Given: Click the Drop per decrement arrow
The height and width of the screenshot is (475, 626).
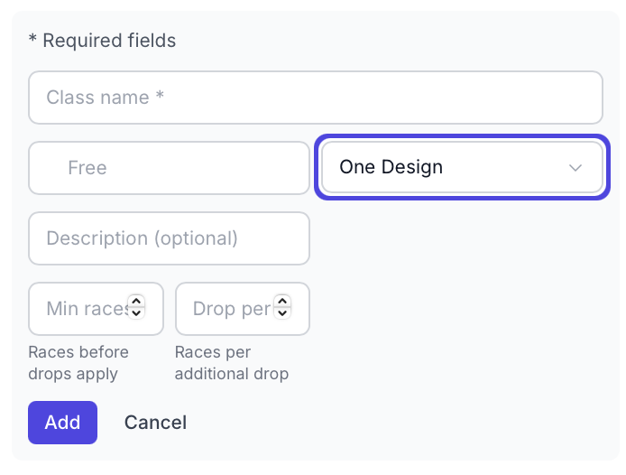Looking at the screenshot, I should (x=282, y=313).
